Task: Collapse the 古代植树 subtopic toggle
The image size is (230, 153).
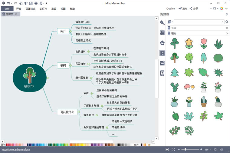Action: [x=88, y=52]
